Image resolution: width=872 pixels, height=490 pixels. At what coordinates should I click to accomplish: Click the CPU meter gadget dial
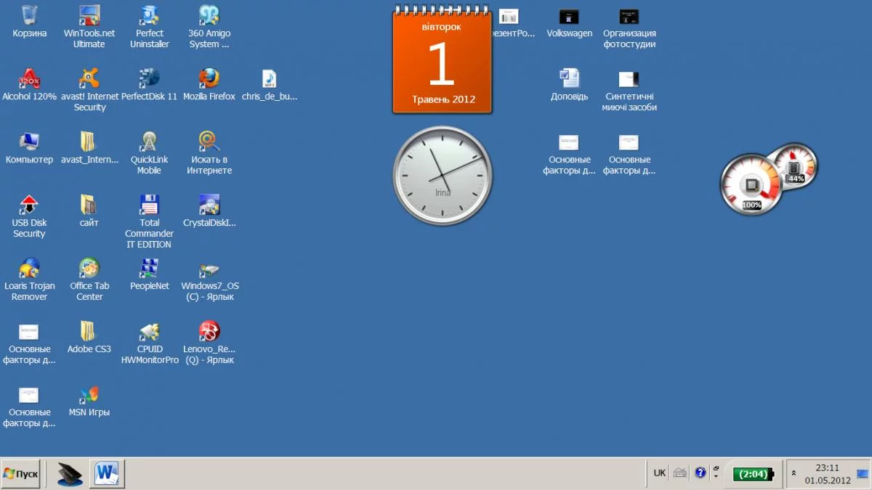(x=750, y=186)
